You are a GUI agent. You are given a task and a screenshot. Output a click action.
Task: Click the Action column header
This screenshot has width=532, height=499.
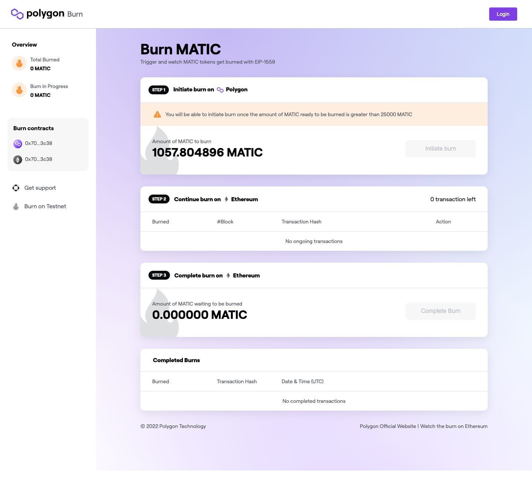(443, 222)
